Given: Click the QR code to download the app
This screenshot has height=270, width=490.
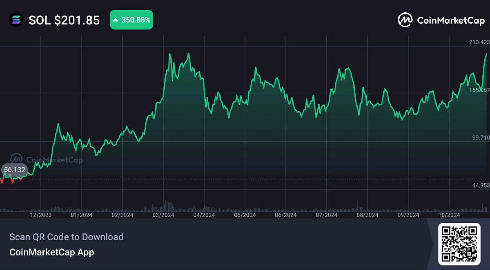Looking at the screenshot, I should pyautogui.click(x=459, y=244).
